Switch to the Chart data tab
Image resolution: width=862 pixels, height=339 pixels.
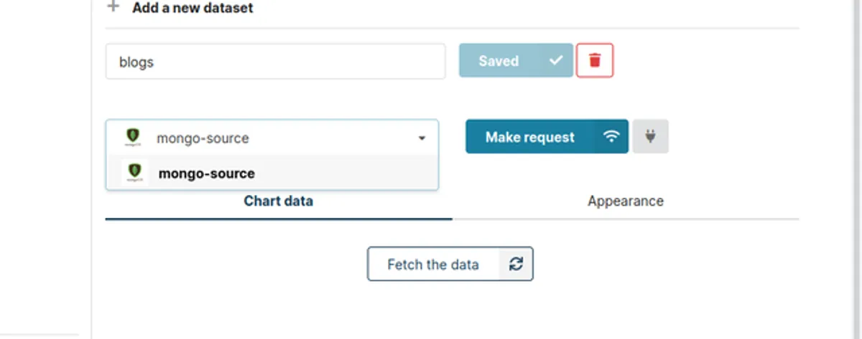click(x=278, y=201)
